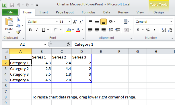
Task: Activate the Format Painter brush
Action: click(x=18, y=32)
